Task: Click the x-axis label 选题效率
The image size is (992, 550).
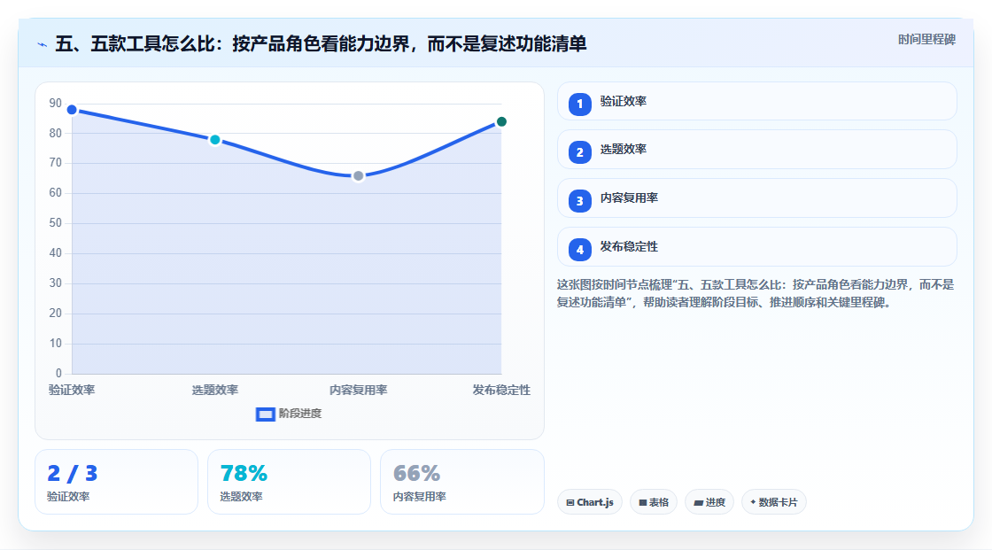Action: click(x=215, y=390)
